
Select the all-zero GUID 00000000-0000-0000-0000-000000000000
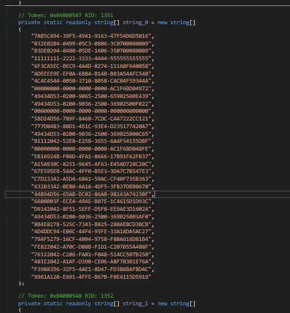(91, 111)
